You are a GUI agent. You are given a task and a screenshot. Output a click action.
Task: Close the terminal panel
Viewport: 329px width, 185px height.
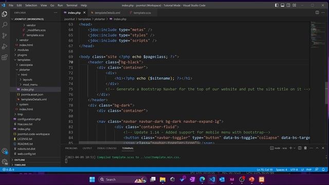323,148
